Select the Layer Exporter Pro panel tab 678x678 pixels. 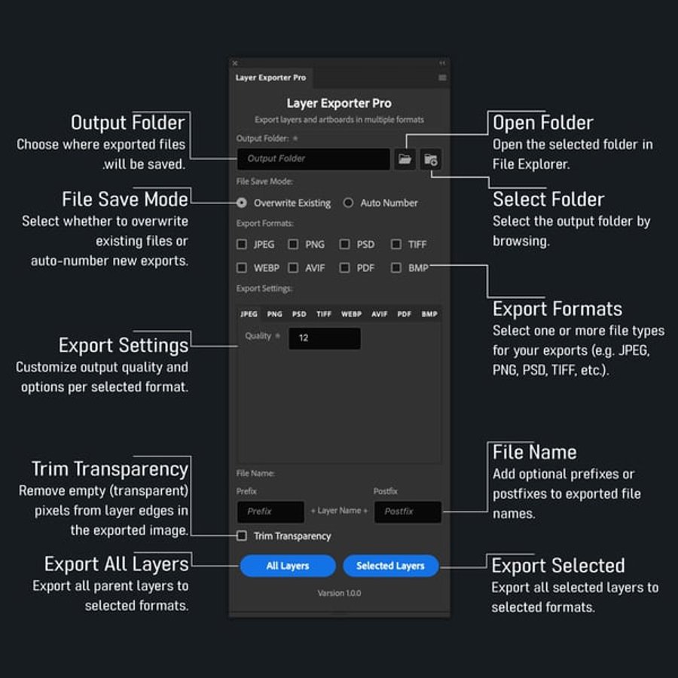pos(270,77)
